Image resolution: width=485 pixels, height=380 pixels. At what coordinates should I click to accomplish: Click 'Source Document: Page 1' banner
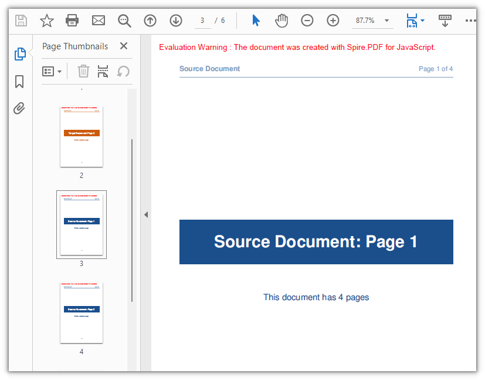coord(316,242)
